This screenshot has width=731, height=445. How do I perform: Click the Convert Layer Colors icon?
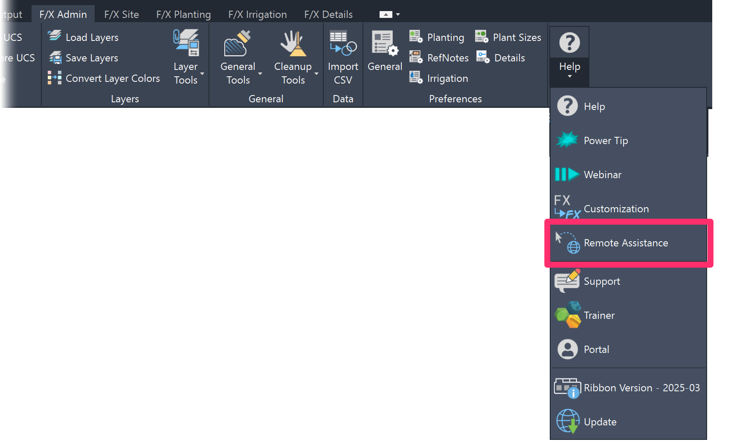tap(55, 78)
